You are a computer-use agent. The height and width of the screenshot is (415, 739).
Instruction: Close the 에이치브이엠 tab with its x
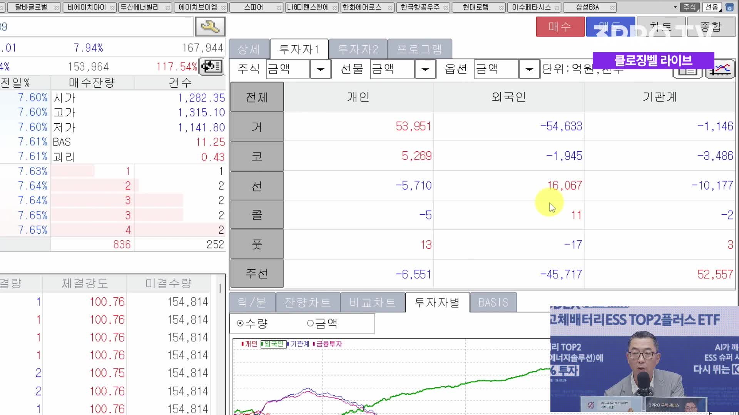[x=223, y=8]
